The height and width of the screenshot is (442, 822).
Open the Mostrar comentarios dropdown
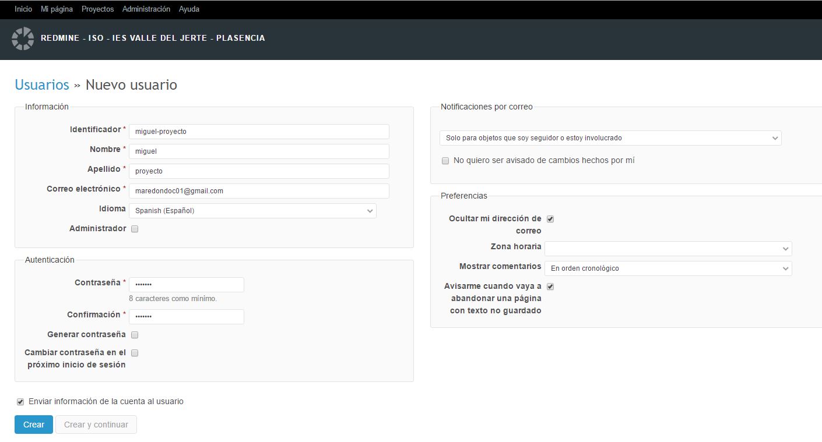(668, 268)
